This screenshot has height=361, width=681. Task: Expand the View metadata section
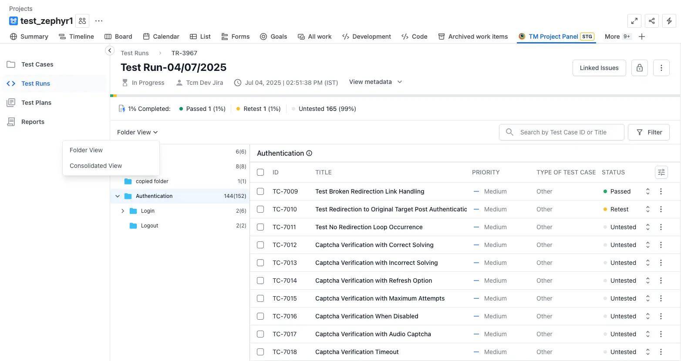[x=375, y=82]
